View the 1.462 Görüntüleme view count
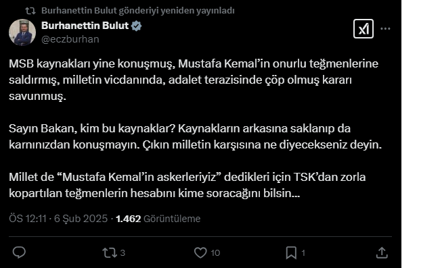Image resolution: width=440 pixels, height=268 pixels. tap(158, 219)
